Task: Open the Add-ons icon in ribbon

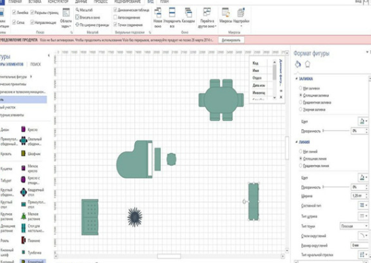Action: tap(241, 12)
